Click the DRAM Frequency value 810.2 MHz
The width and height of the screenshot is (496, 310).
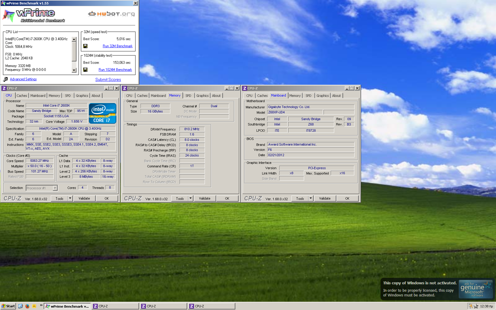pyautogui.click(x=192, y=129)
